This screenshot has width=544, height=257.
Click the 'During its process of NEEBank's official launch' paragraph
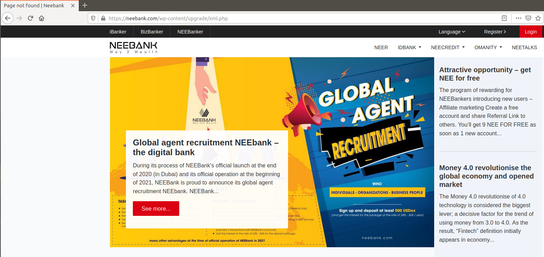click(206, 178)
